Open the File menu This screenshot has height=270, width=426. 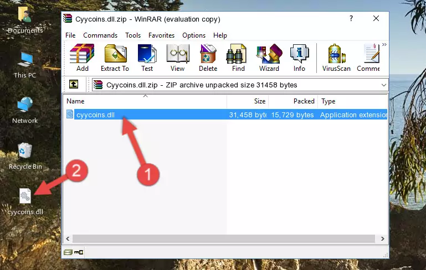coord(70,35)
